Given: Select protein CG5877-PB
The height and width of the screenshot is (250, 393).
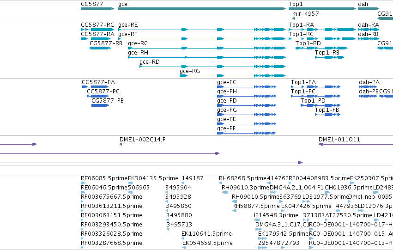Looking at the screenshot, I should (100, 105).
